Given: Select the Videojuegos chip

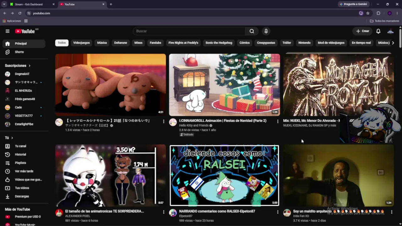Looking at the screenshot, I should [x=81, y=43].
